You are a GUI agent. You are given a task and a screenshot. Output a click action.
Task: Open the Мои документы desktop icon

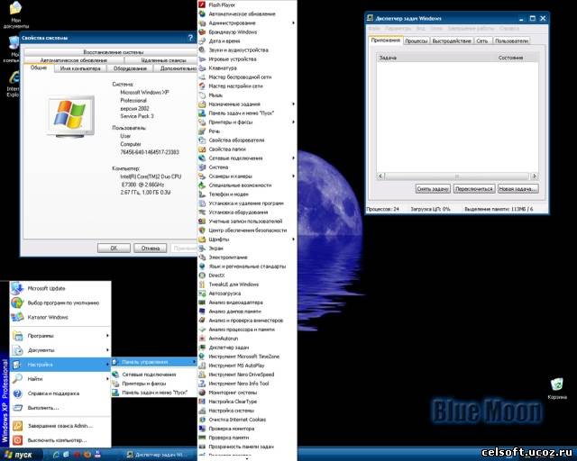pos(15,8)
